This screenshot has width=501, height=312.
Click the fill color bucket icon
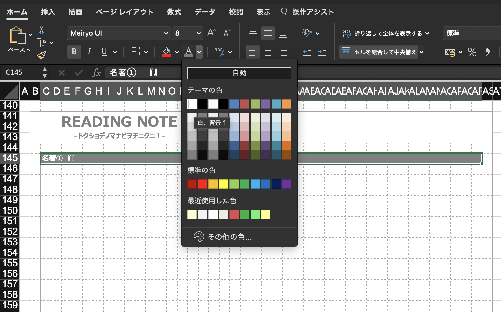166,52
